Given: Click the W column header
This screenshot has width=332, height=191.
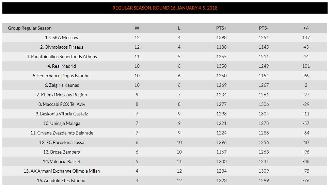Looking at the screenshot, I should (137, 28).
